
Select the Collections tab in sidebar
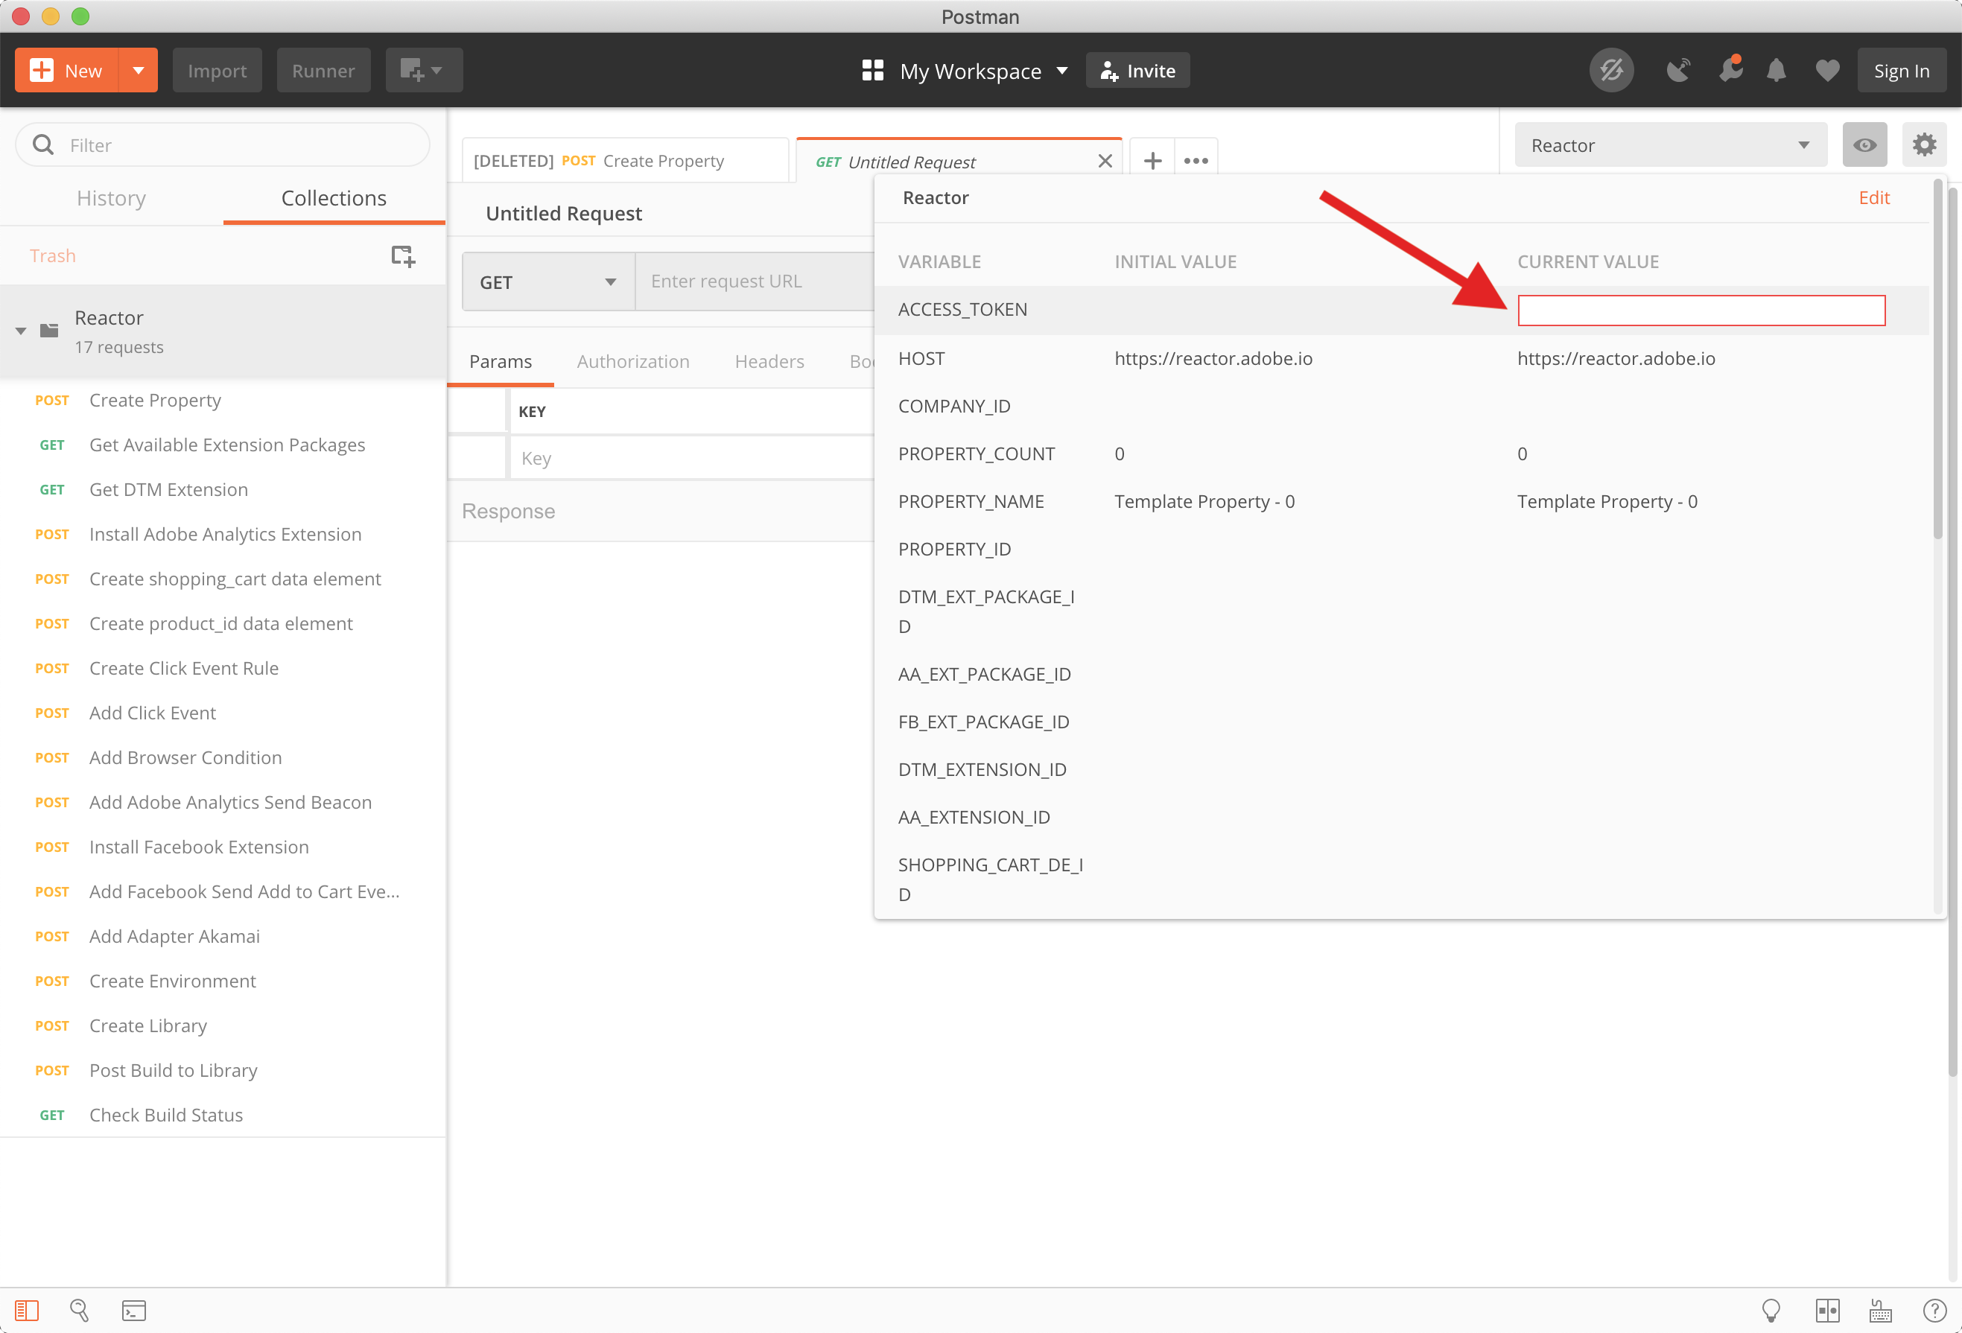333,197
